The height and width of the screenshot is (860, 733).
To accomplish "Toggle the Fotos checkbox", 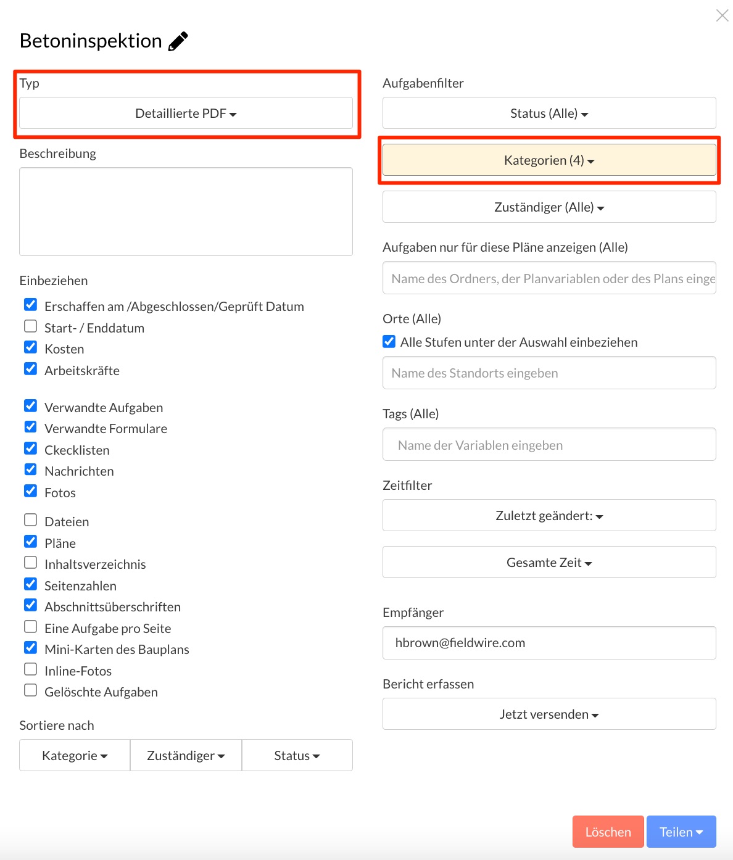I will (30, 491).
